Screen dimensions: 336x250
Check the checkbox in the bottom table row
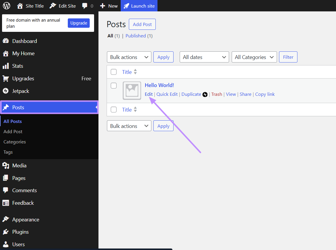(x=114, y=110)
